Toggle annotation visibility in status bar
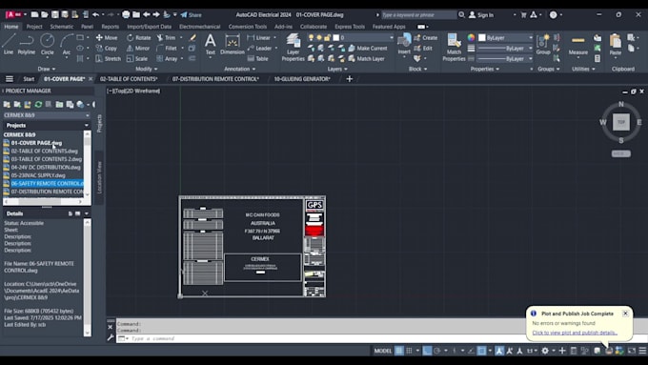The image size is (648, 365). (x=499, y=351)
